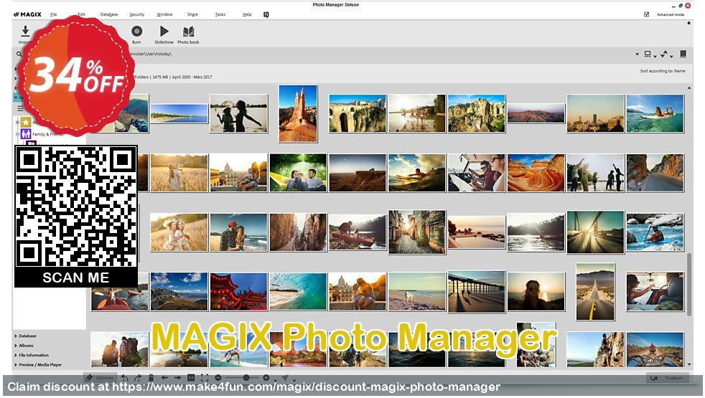705x398 pixels.
Task: Select the desert highway portrait thumbnail
Action: 595,292
